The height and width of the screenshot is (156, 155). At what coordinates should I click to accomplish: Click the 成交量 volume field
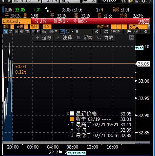138,27
